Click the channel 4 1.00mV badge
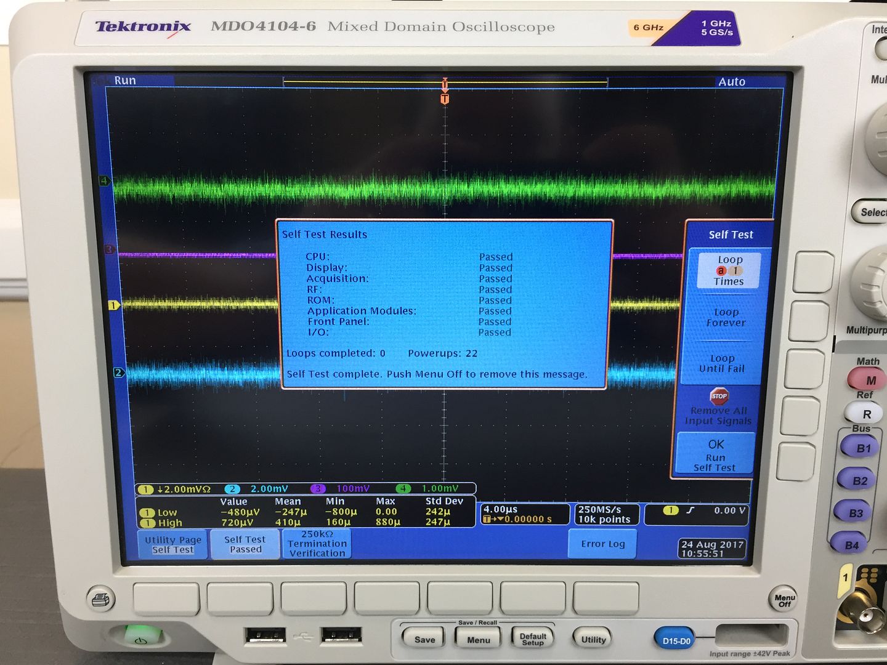This screenshot has height=665, width=887. point(427,488)
